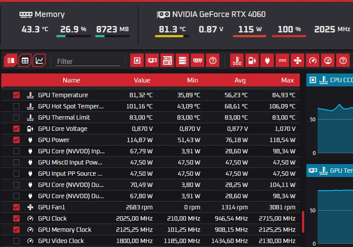The height and width of the screenshot is (247, 353).
Task: Click the GPU card icon beside NVIDIA
Action: click(163, 15)
